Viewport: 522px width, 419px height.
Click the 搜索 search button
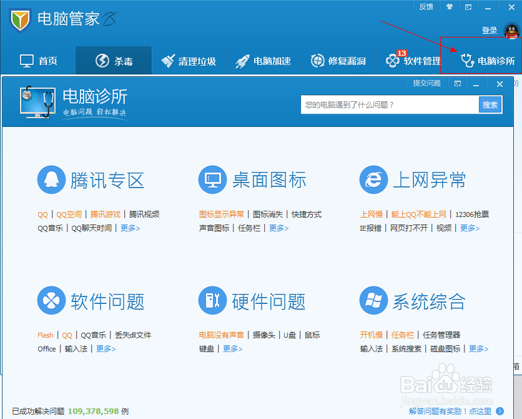(490, 104)
